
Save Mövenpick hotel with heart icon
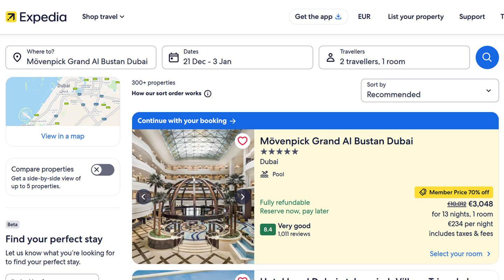(x=242, y=141)
